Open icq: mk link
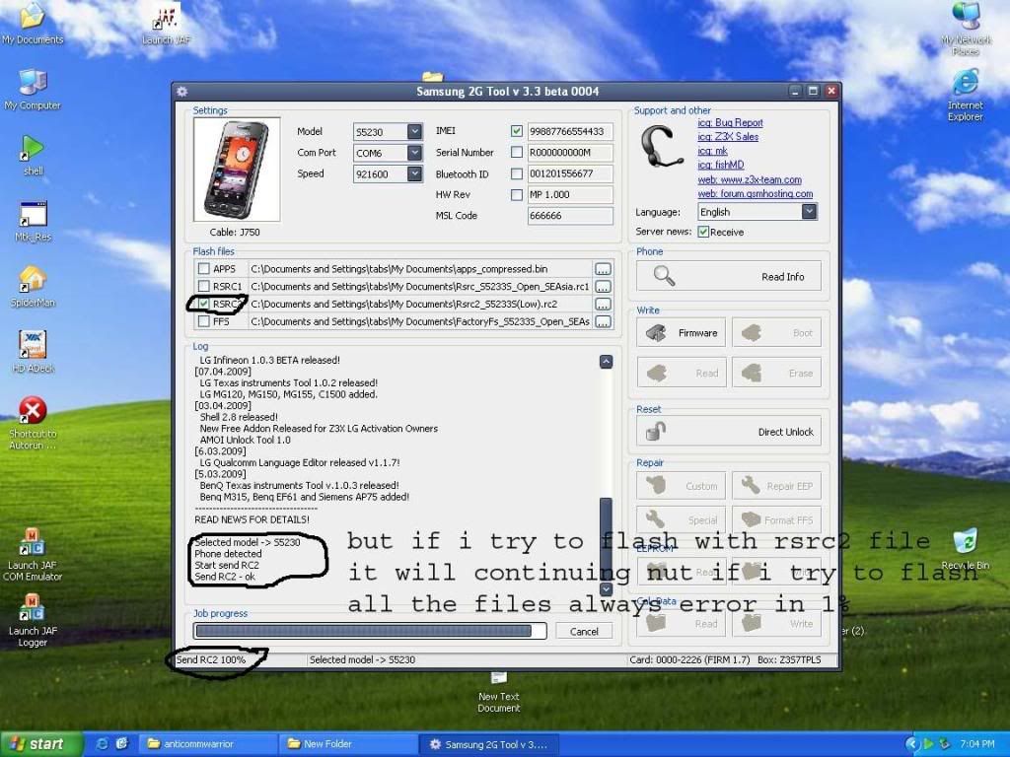Screen dimensions: 1010x757 [712, 151]
